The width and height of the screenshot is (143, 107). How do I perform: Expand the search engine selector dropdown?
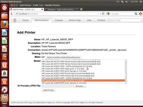[x=109, y=14]
